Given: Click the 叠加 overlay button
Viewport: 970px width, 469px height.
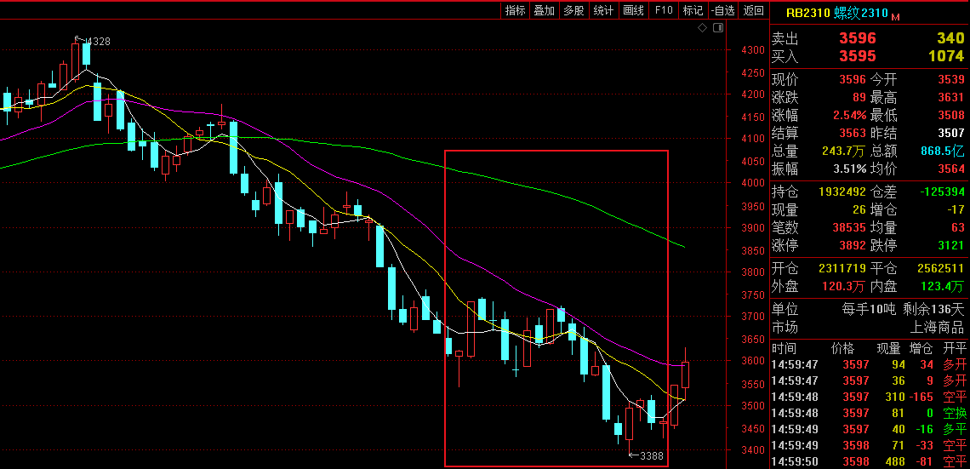Looking at the screenshot, I should click(x=544, y=10).
